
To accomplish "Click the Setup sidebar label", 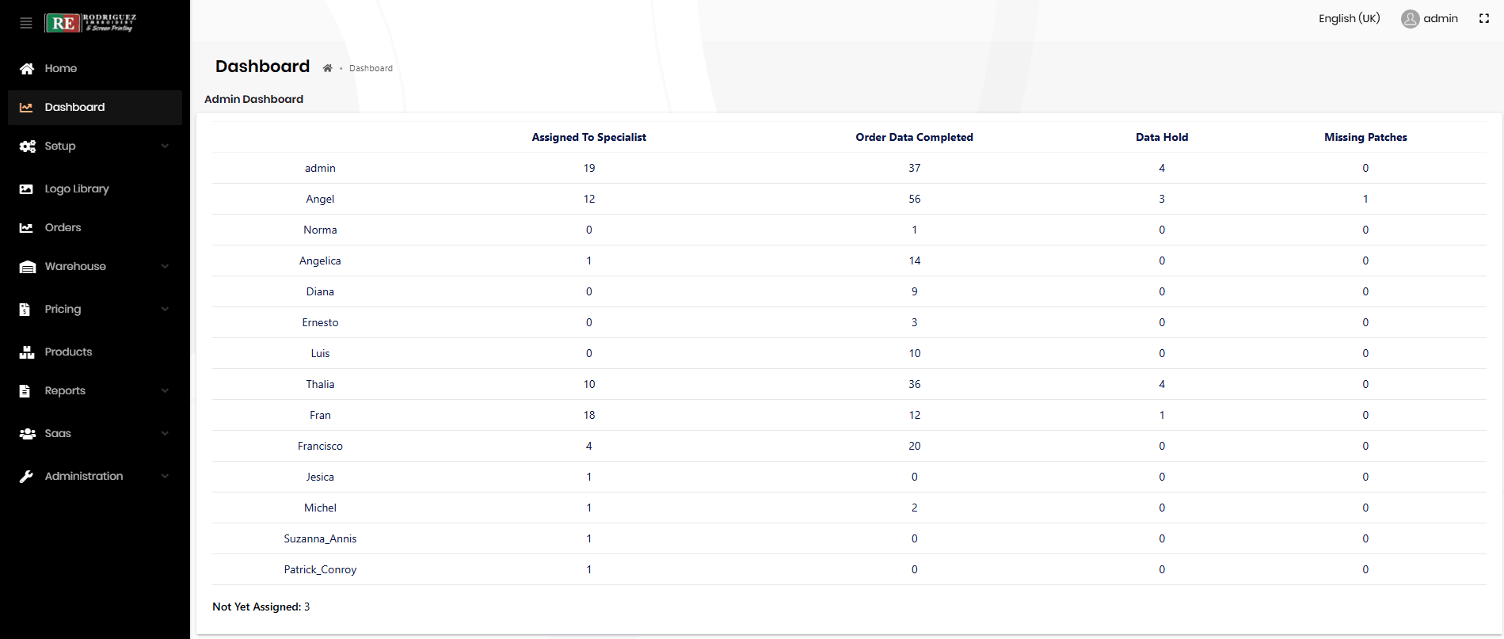I will [60, 146].
